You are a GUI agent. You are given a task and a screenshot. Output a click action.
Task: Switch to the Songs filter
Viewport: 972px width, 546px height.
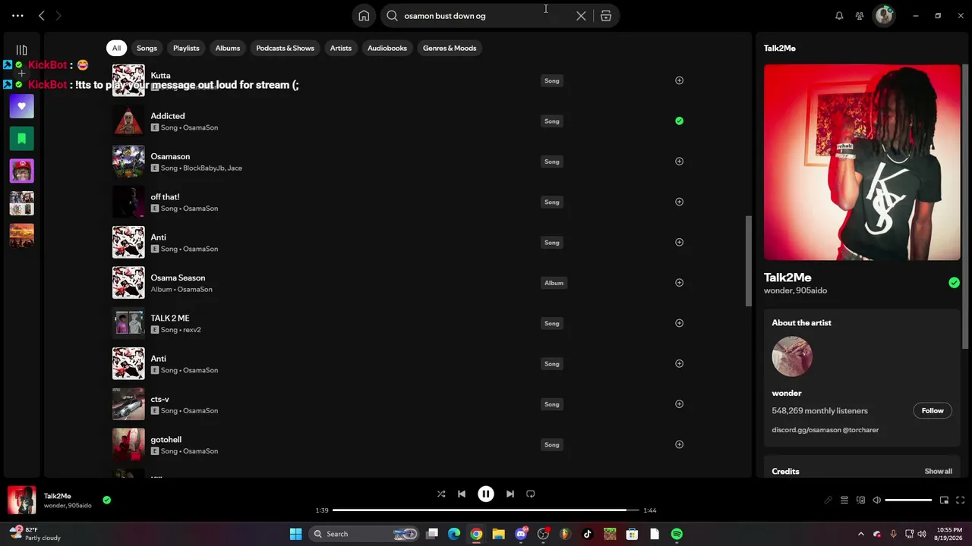click(x=147, y=48)
